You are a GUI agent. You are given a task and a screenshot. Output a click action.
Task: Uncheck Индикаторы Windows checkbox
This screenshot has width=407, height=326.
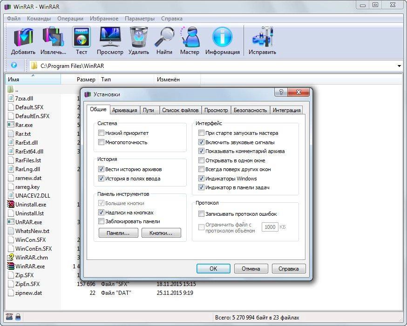201,179
